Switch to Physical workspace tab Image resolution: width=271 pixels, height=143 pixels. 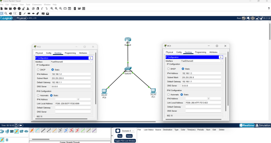pyautogui.click(x=20, y=18)
